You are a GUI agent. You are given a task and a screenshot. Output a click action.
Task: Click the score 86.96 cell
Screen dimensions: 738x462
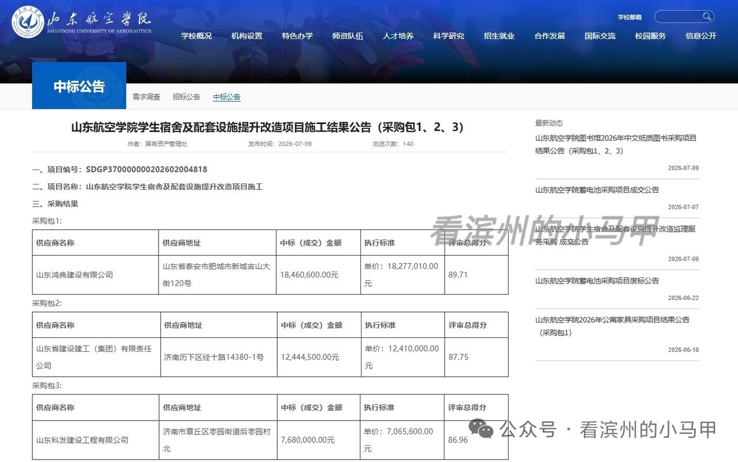tap(476, 440)
